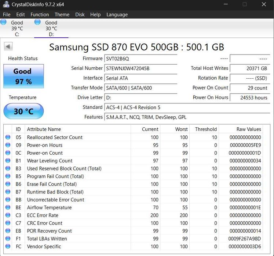Click the status icon for Total LBAs Written
The width and height of the screenshot is (274, 256).
click(8, 238)
